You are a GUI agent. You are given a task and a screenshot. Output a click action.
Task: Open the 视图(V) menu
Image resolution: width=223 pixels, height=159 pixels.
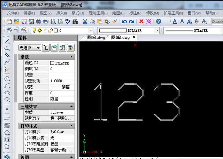tap(46, 13)
